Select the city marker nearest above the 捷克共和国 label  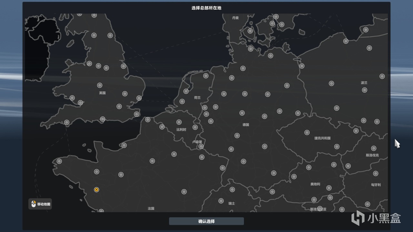(307, 132)
